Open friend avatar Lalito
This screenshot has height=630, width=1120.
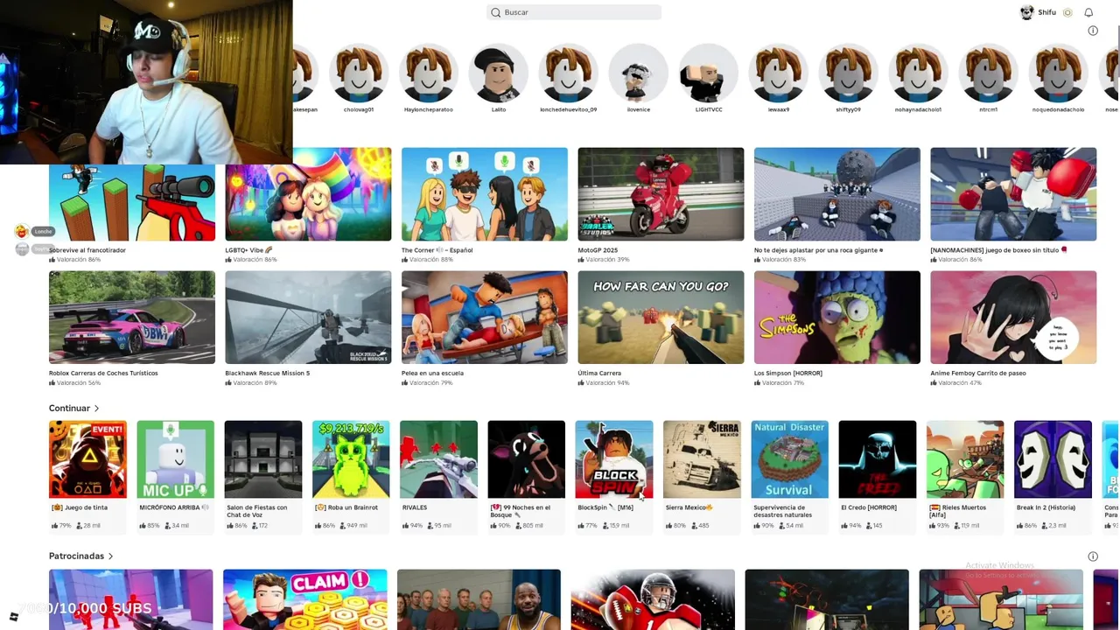[x=499, y=73]
